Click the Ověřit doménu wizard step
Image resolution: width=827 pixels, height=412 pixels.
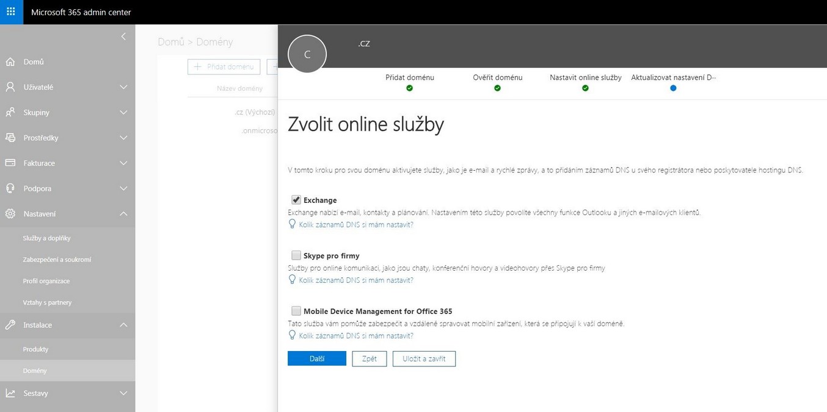point(498,78)
